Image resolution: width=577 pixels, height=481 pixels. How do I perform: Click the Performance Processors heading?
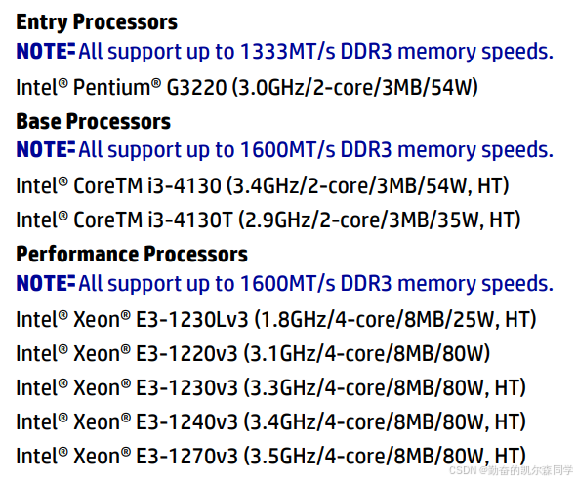pyautogui.click(x=132, y=255)
